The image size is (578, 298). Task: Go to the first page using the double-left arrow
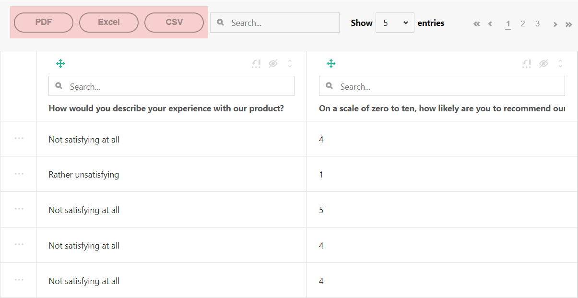pos(476,24)
